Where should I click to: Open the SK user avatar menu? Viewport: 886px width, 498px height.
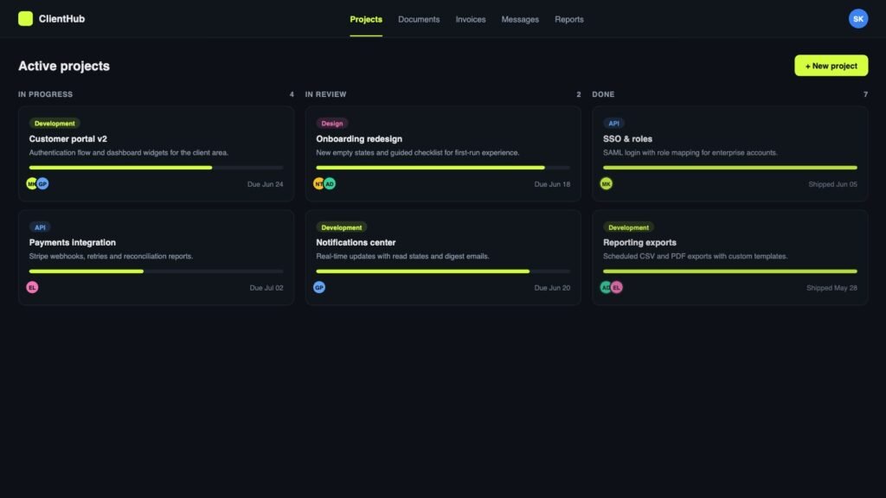857,19
